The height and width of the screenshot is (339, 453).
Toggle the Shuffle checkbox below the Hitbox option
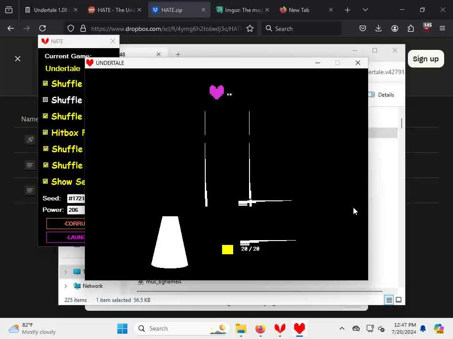(x=46, y=149)
